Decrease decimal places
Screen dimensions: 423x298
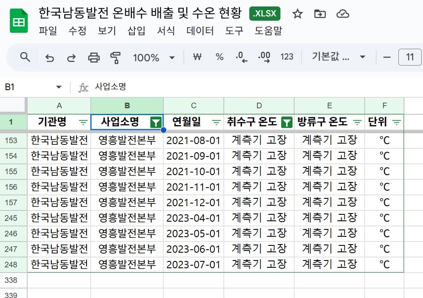click(x=241, y=57)
